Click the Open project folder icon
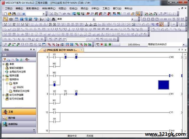The image size is (189, 139). click(x=9, y=14)
